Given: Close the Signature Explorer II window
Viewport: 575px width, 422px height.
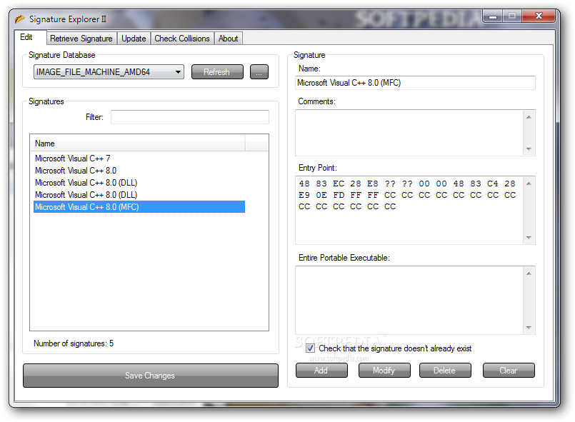Looking at the screenshot, I should (x=539, y=16).
